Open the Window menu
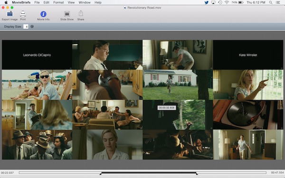This screenshot has height=178, width=285. coord(85,2)
